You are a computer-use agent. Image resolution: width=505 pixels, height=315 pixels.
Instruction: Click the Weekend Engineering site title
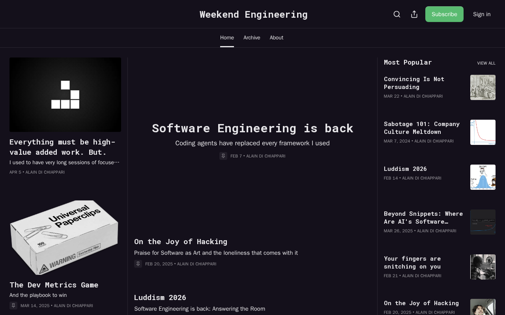[254, 15]
